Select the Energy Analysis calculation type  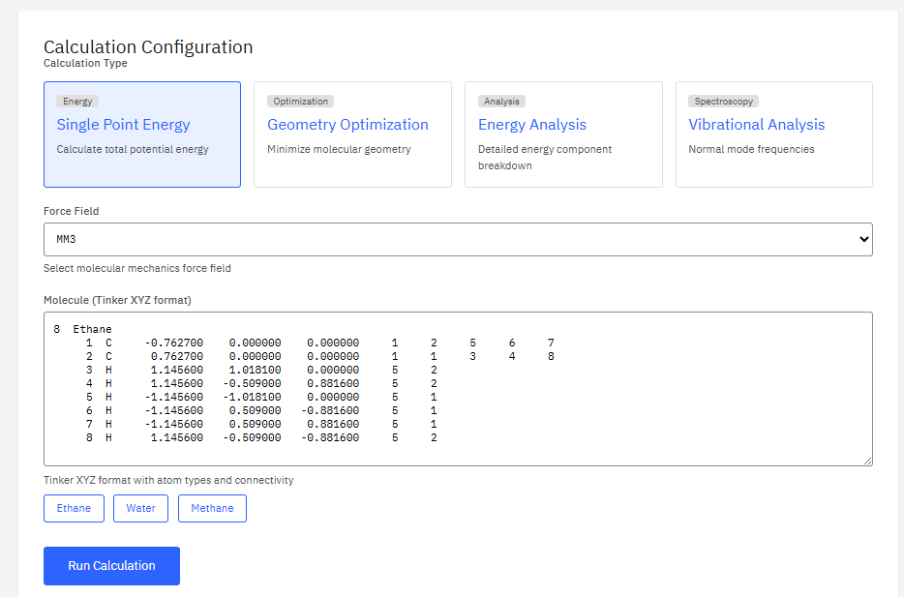(563, 134)
